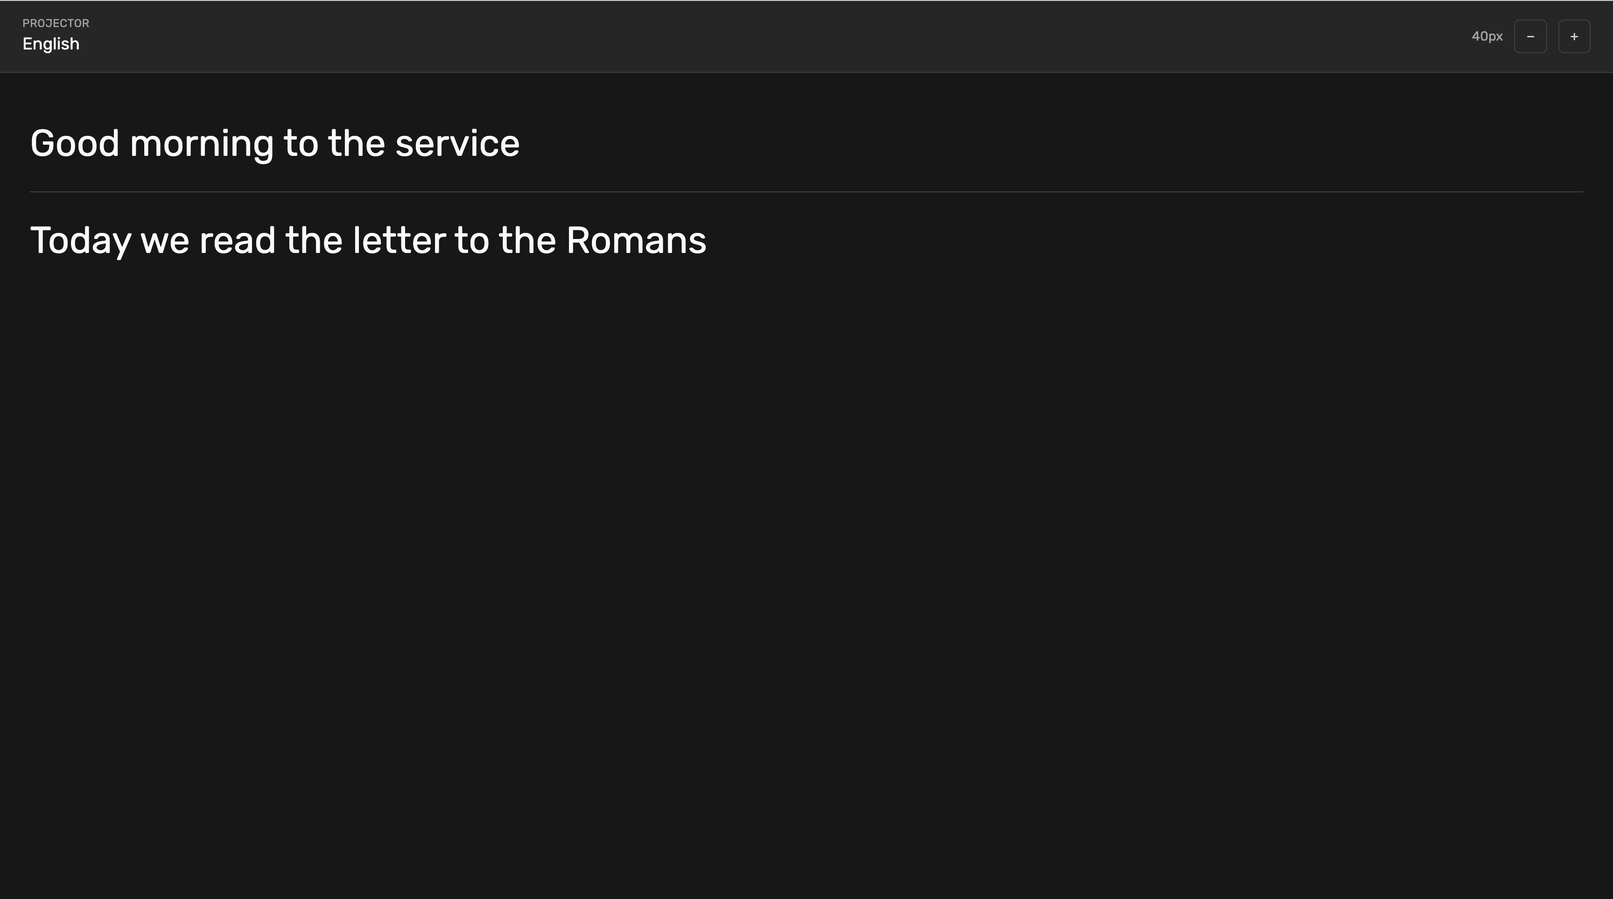Screen dimensions: 1613x899
Task: Click the divider line between the captions
Action: pyautogui.click(x=806, y=191)
